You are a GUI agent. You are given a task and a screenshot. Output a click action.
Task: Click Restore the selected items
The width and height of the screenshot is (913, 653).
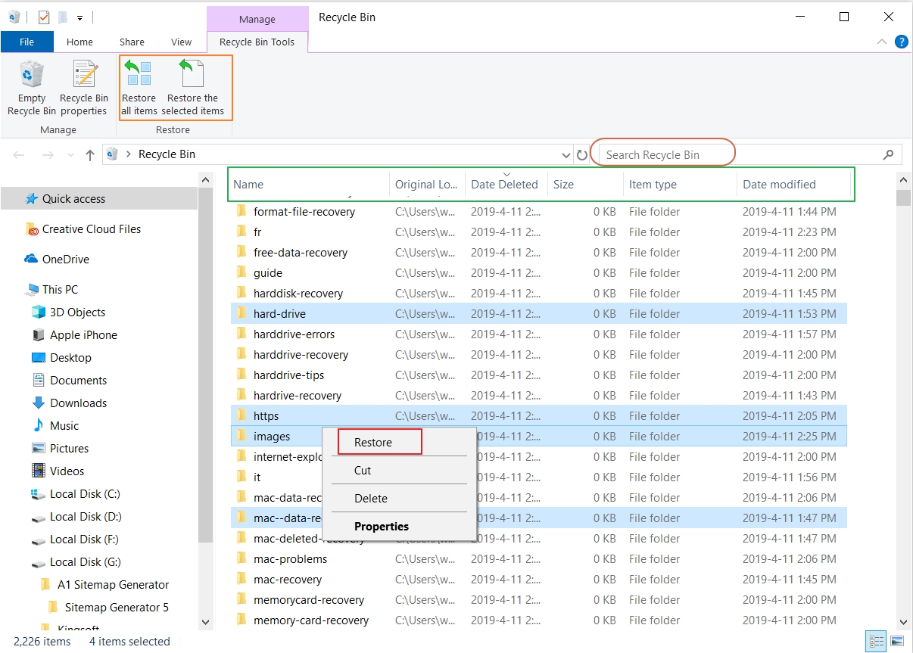click(x=193, y=89)
